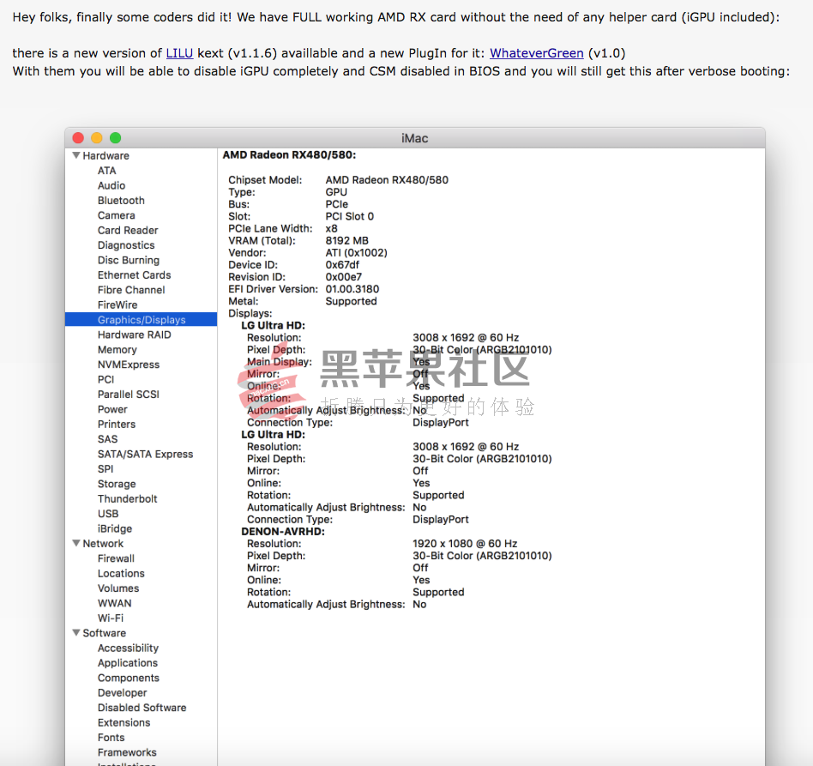Click the Software category label
The width and height of the screenshot is (813, 766).
(105, 633)
